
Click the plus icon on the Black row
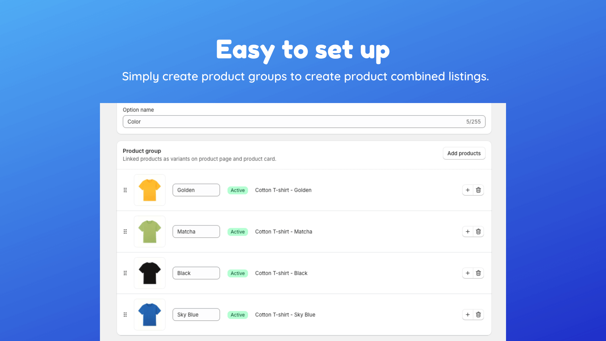click(468, 273)
